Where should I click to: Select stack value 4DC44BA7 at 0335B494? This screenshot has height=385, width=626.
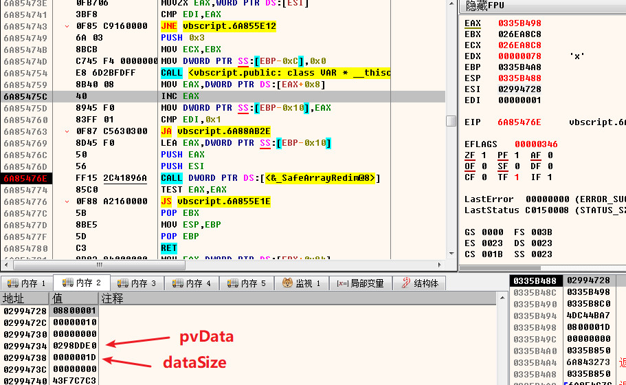coord(588,316)
